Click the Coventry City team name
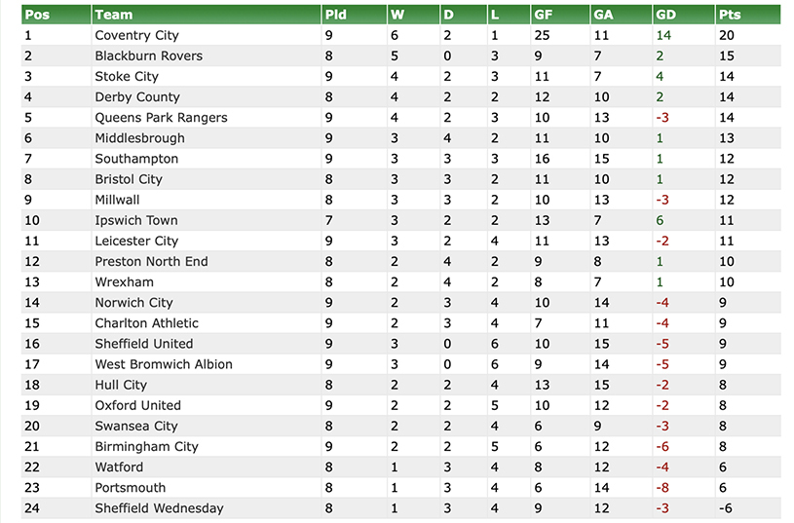The image size is (794, 523). click(136, 35)
